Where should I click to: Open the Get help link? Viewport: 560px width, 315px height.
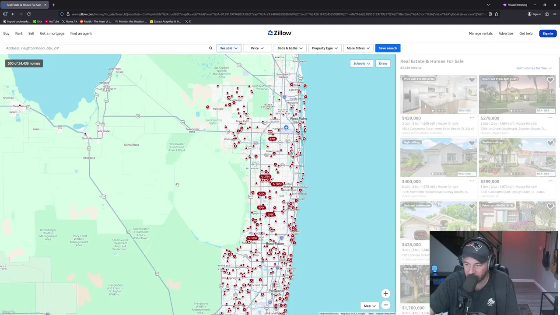coord(526,33)
